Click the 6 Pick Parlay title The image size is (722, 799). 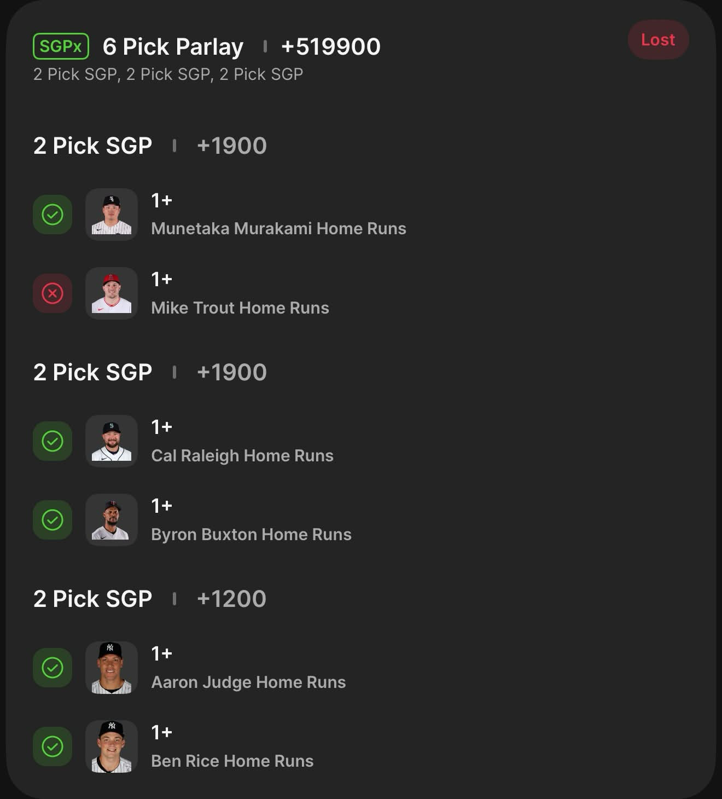(173, 47)
